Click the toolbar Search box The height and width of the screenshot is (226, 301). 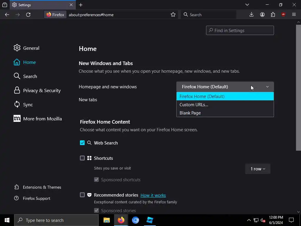click(208, 15)
